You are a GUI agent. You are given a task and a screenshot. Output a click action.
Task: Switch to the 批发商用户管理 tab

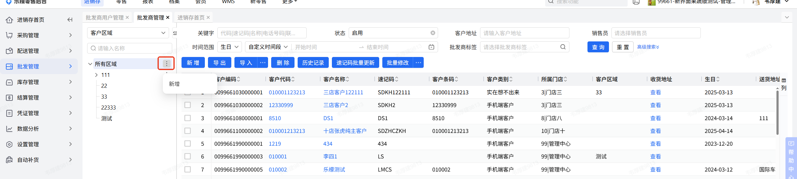click(x=105, y=17)
